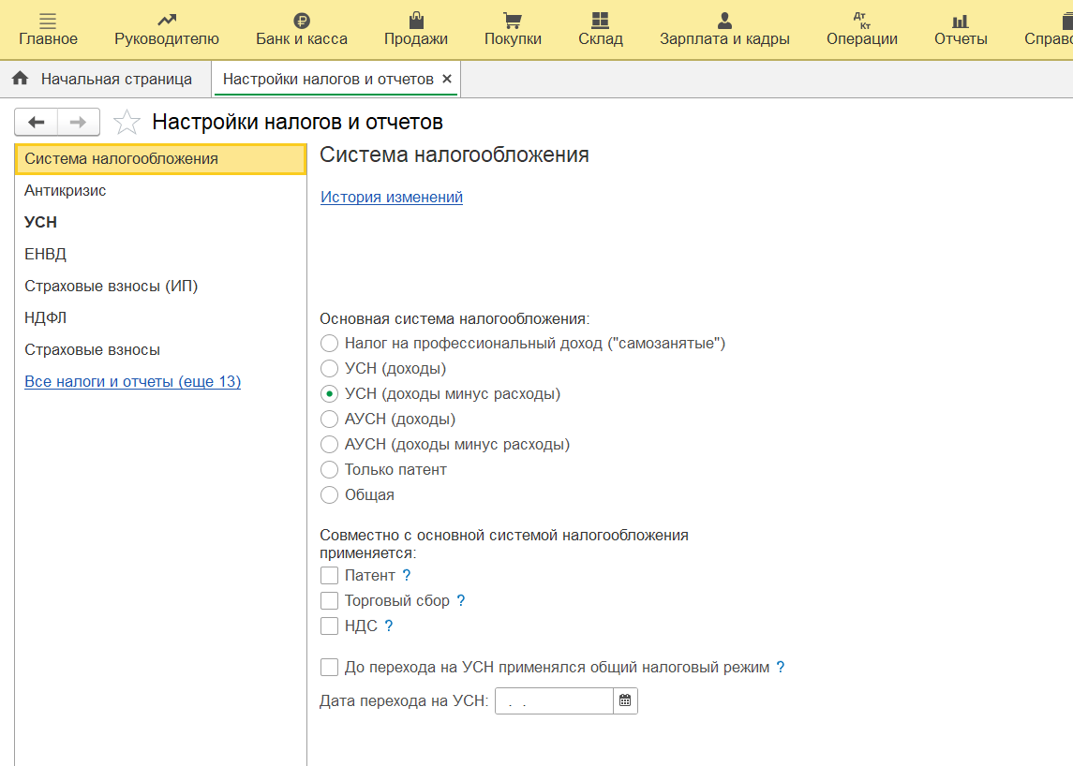Show help for НДС option
Screen dimensions: 1073x766
389,626
